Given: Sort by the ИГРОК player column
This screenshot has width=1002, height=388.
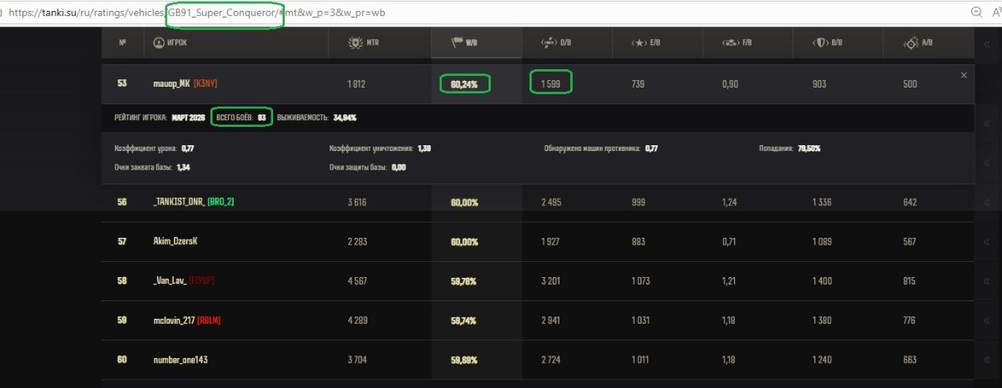Looking at the screenshot, I should tap(171, 43).
